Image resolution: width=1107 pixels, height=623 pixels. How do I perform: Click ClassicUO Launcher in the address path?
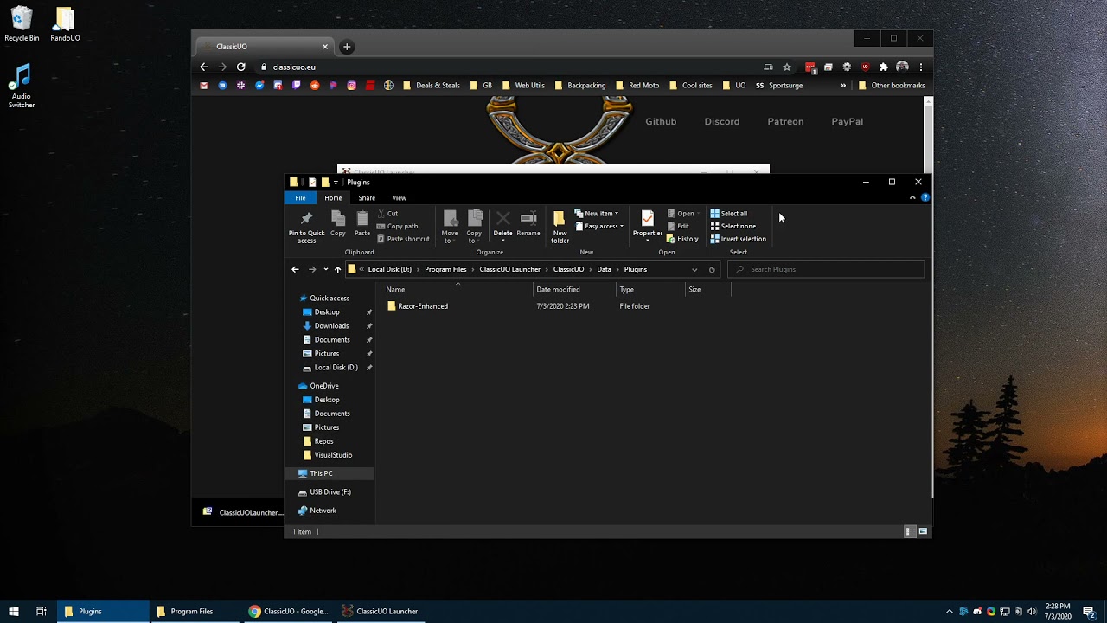(509, 269)
